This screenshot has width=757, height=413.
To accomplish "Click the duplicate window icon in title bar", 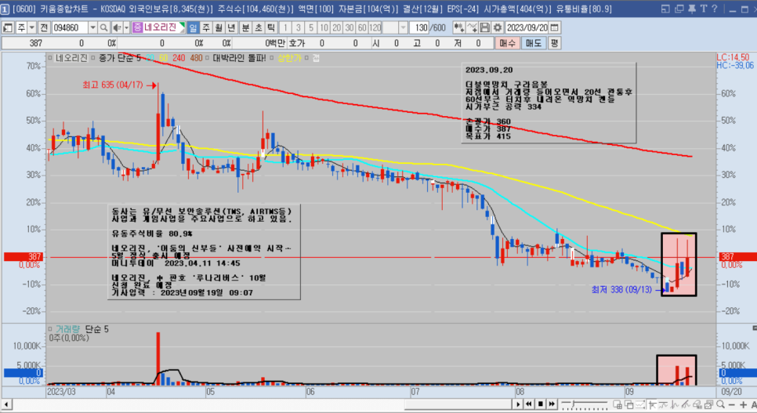I will point(679,9).
